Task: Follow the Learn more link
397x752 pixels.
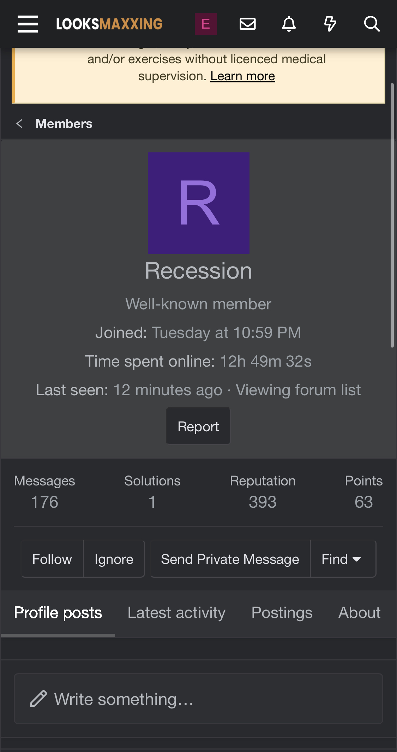Action: tap(243, 76)
